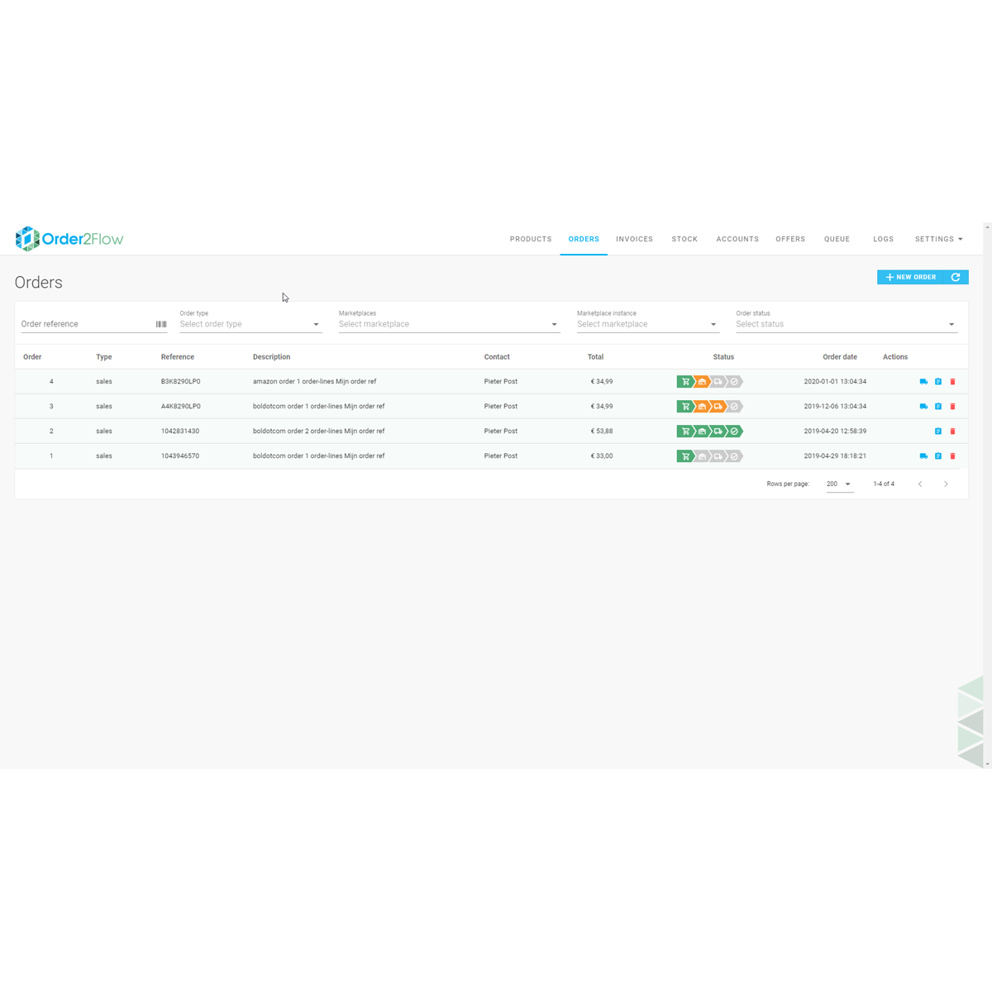The image size is (992, 992).
Task: Click the '1-4 of 4' pagination text
Action: click(884, 484)
